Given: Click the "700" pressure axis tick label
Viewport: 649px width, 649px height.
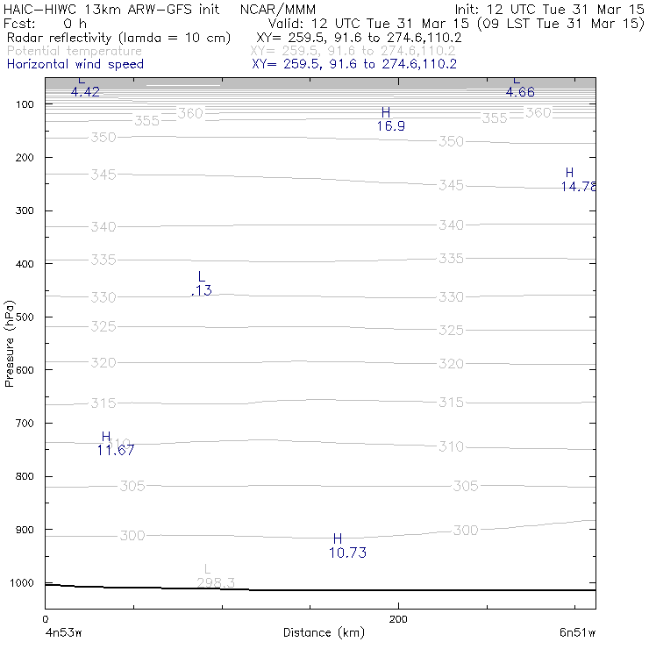Looking at the screenshot, I should click(x=25, y=423).
